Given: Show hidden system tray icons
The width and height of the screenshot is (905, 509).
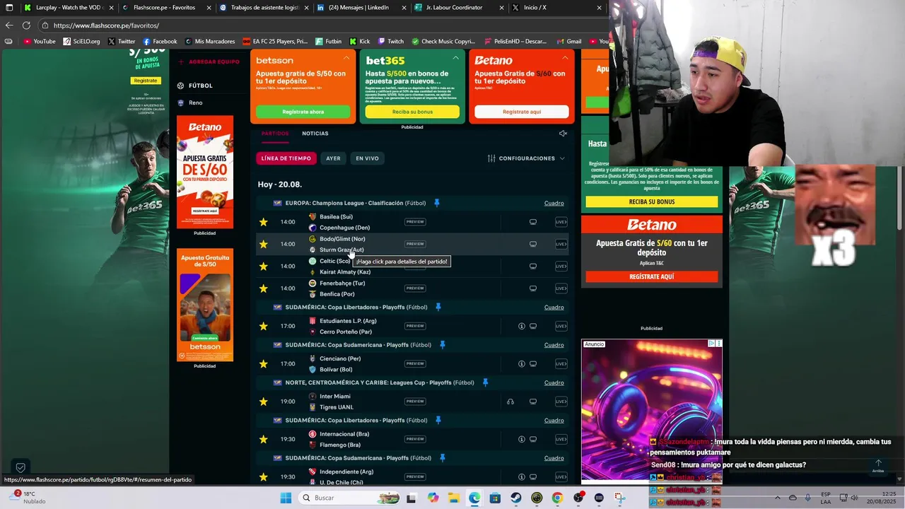Looking at the screenshot, I should click(777, 498).
